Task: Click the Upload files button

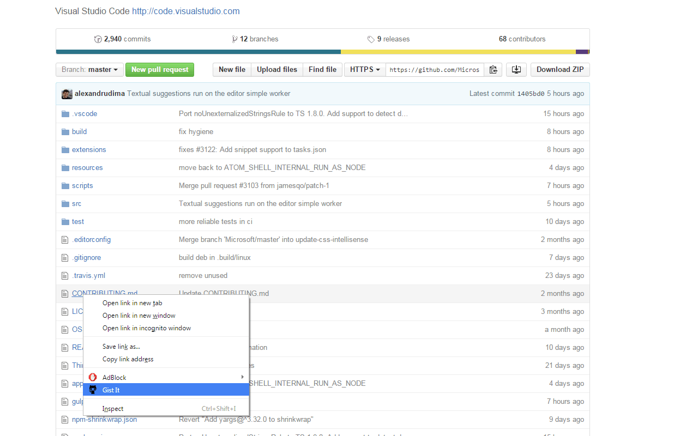Action: coord(277,70)
